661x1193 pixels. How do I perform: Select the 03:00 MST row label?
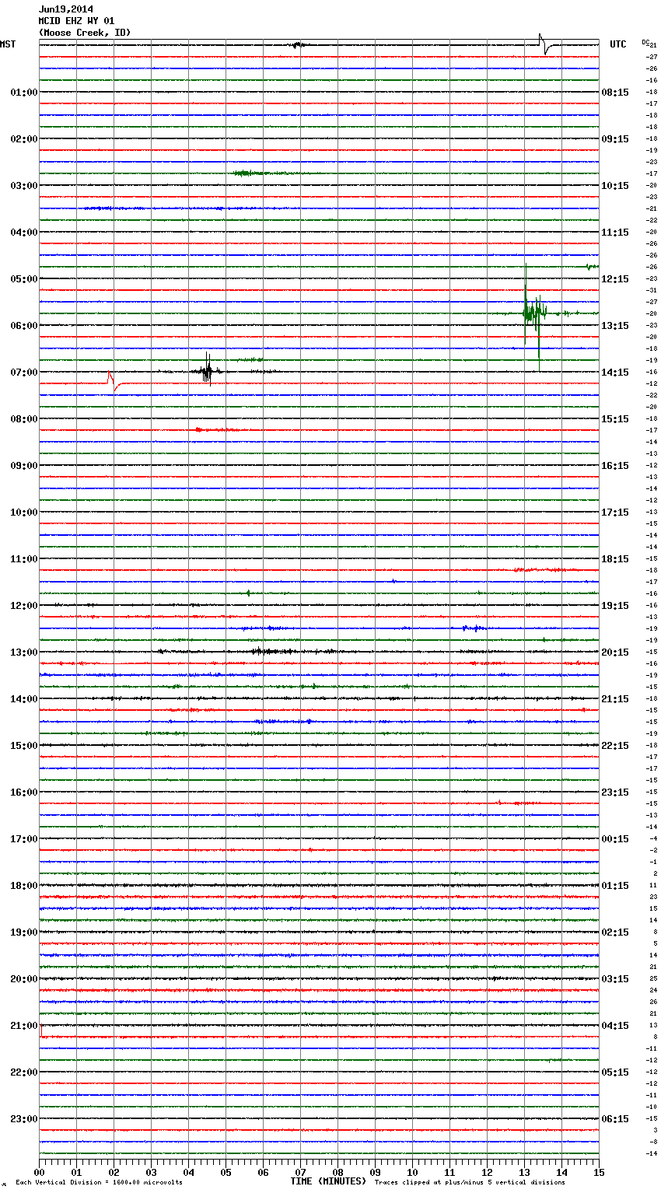click(x=24, y=186)
